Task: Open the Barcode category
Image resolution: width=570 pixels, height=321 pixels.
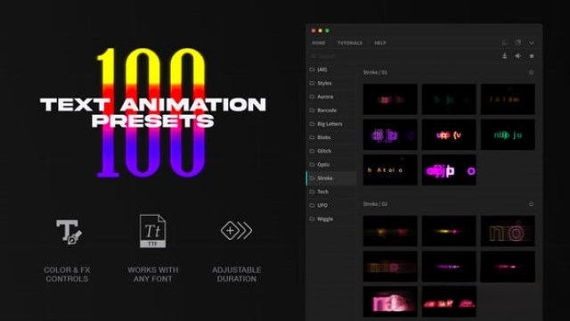Action: 331,110
